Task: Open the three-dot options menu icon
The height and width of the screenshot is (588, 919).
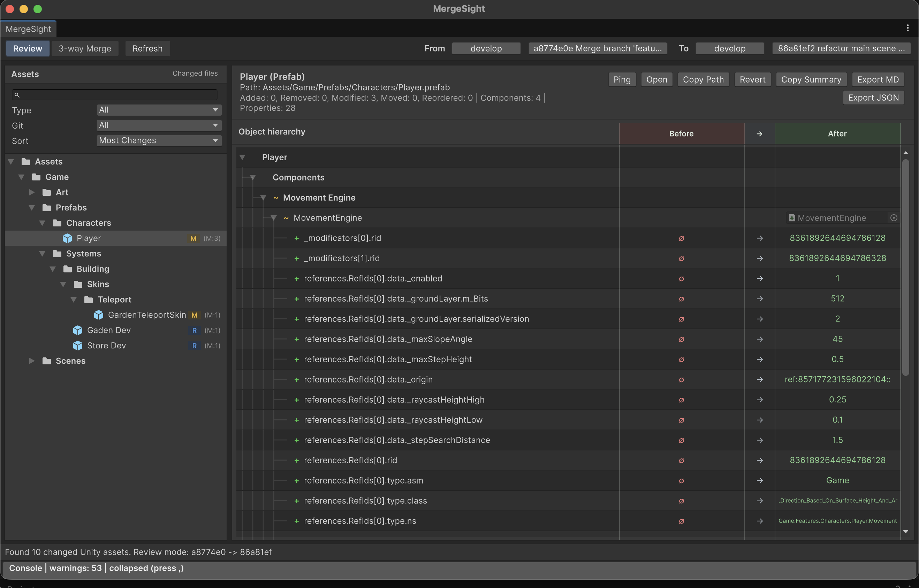Action: (907, 28)
